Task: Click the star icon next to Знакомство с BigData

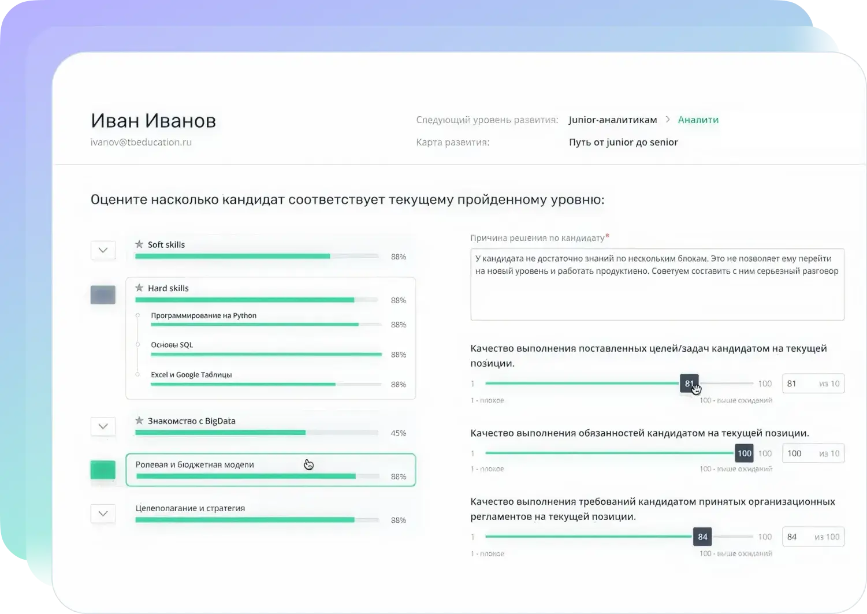Action: pos(139,421)
